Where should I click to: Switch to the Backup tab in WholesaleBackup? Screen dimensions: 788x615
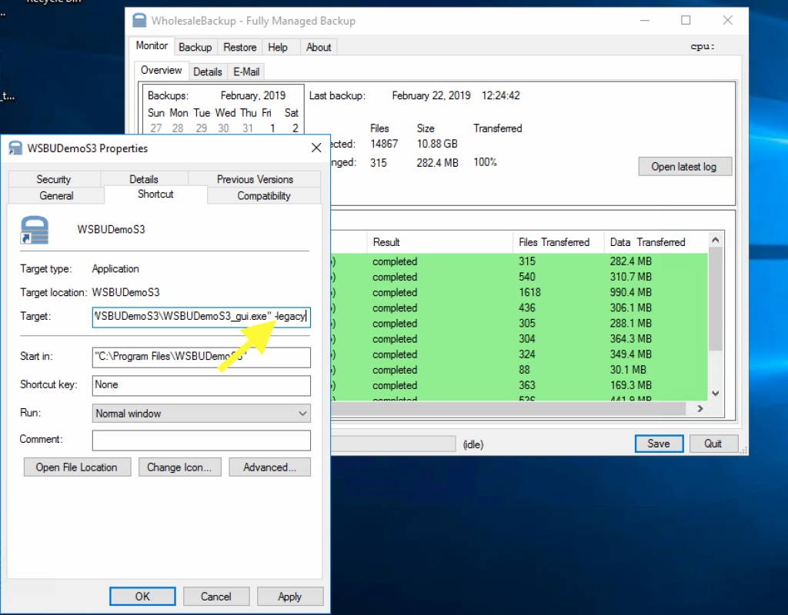[x=195, y=47]
